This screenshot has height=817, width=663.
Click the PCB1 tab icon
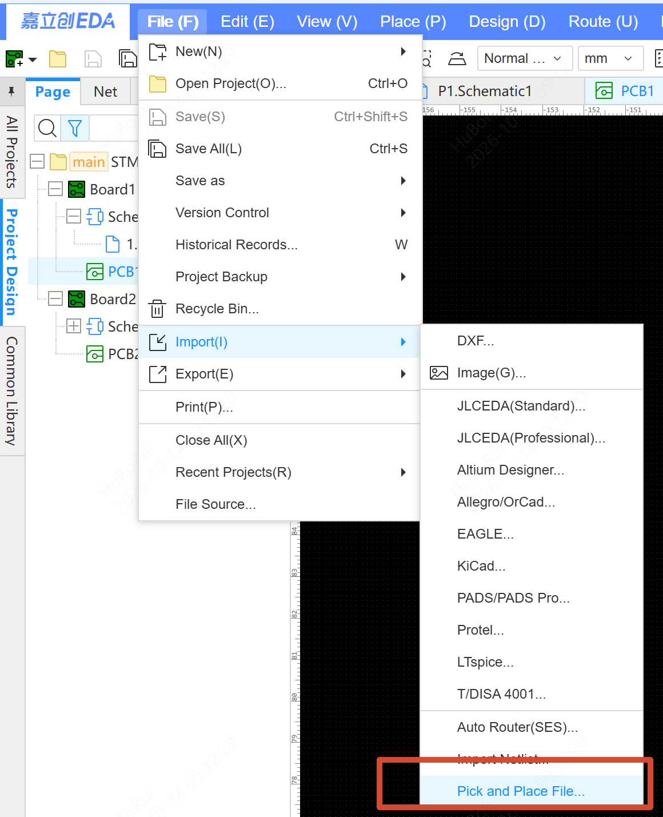[x=604, y=91]
